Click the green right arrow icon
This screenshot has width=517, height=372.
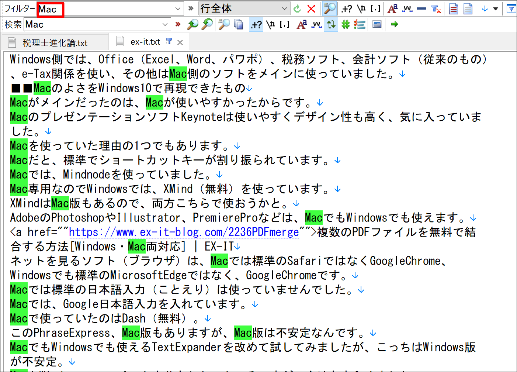click(395, 24)
